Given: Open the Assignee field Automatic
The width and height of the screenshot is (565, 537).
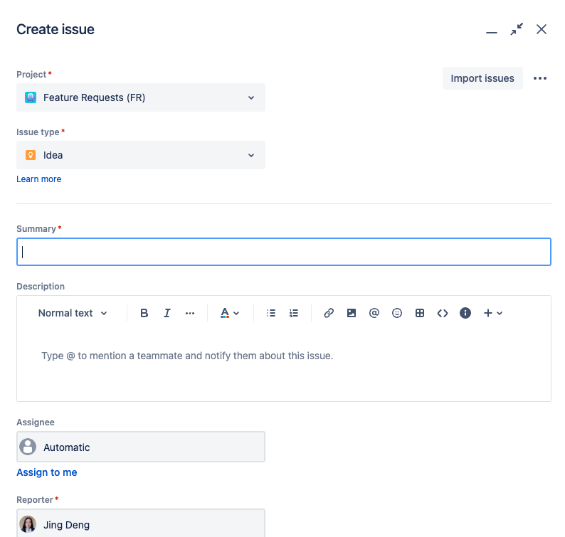Looking at the screenshot, I should [141, 447].
